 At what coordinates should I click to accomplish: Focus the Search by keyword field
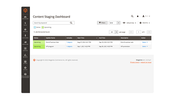(54, 23)
